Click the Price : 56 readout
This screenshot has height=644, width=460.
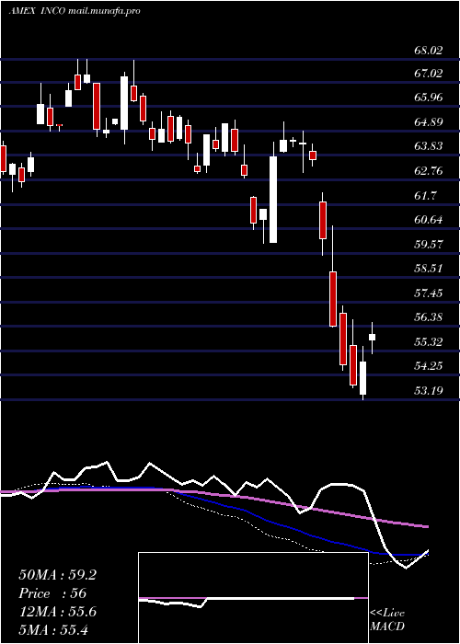[x=52, y=593]
